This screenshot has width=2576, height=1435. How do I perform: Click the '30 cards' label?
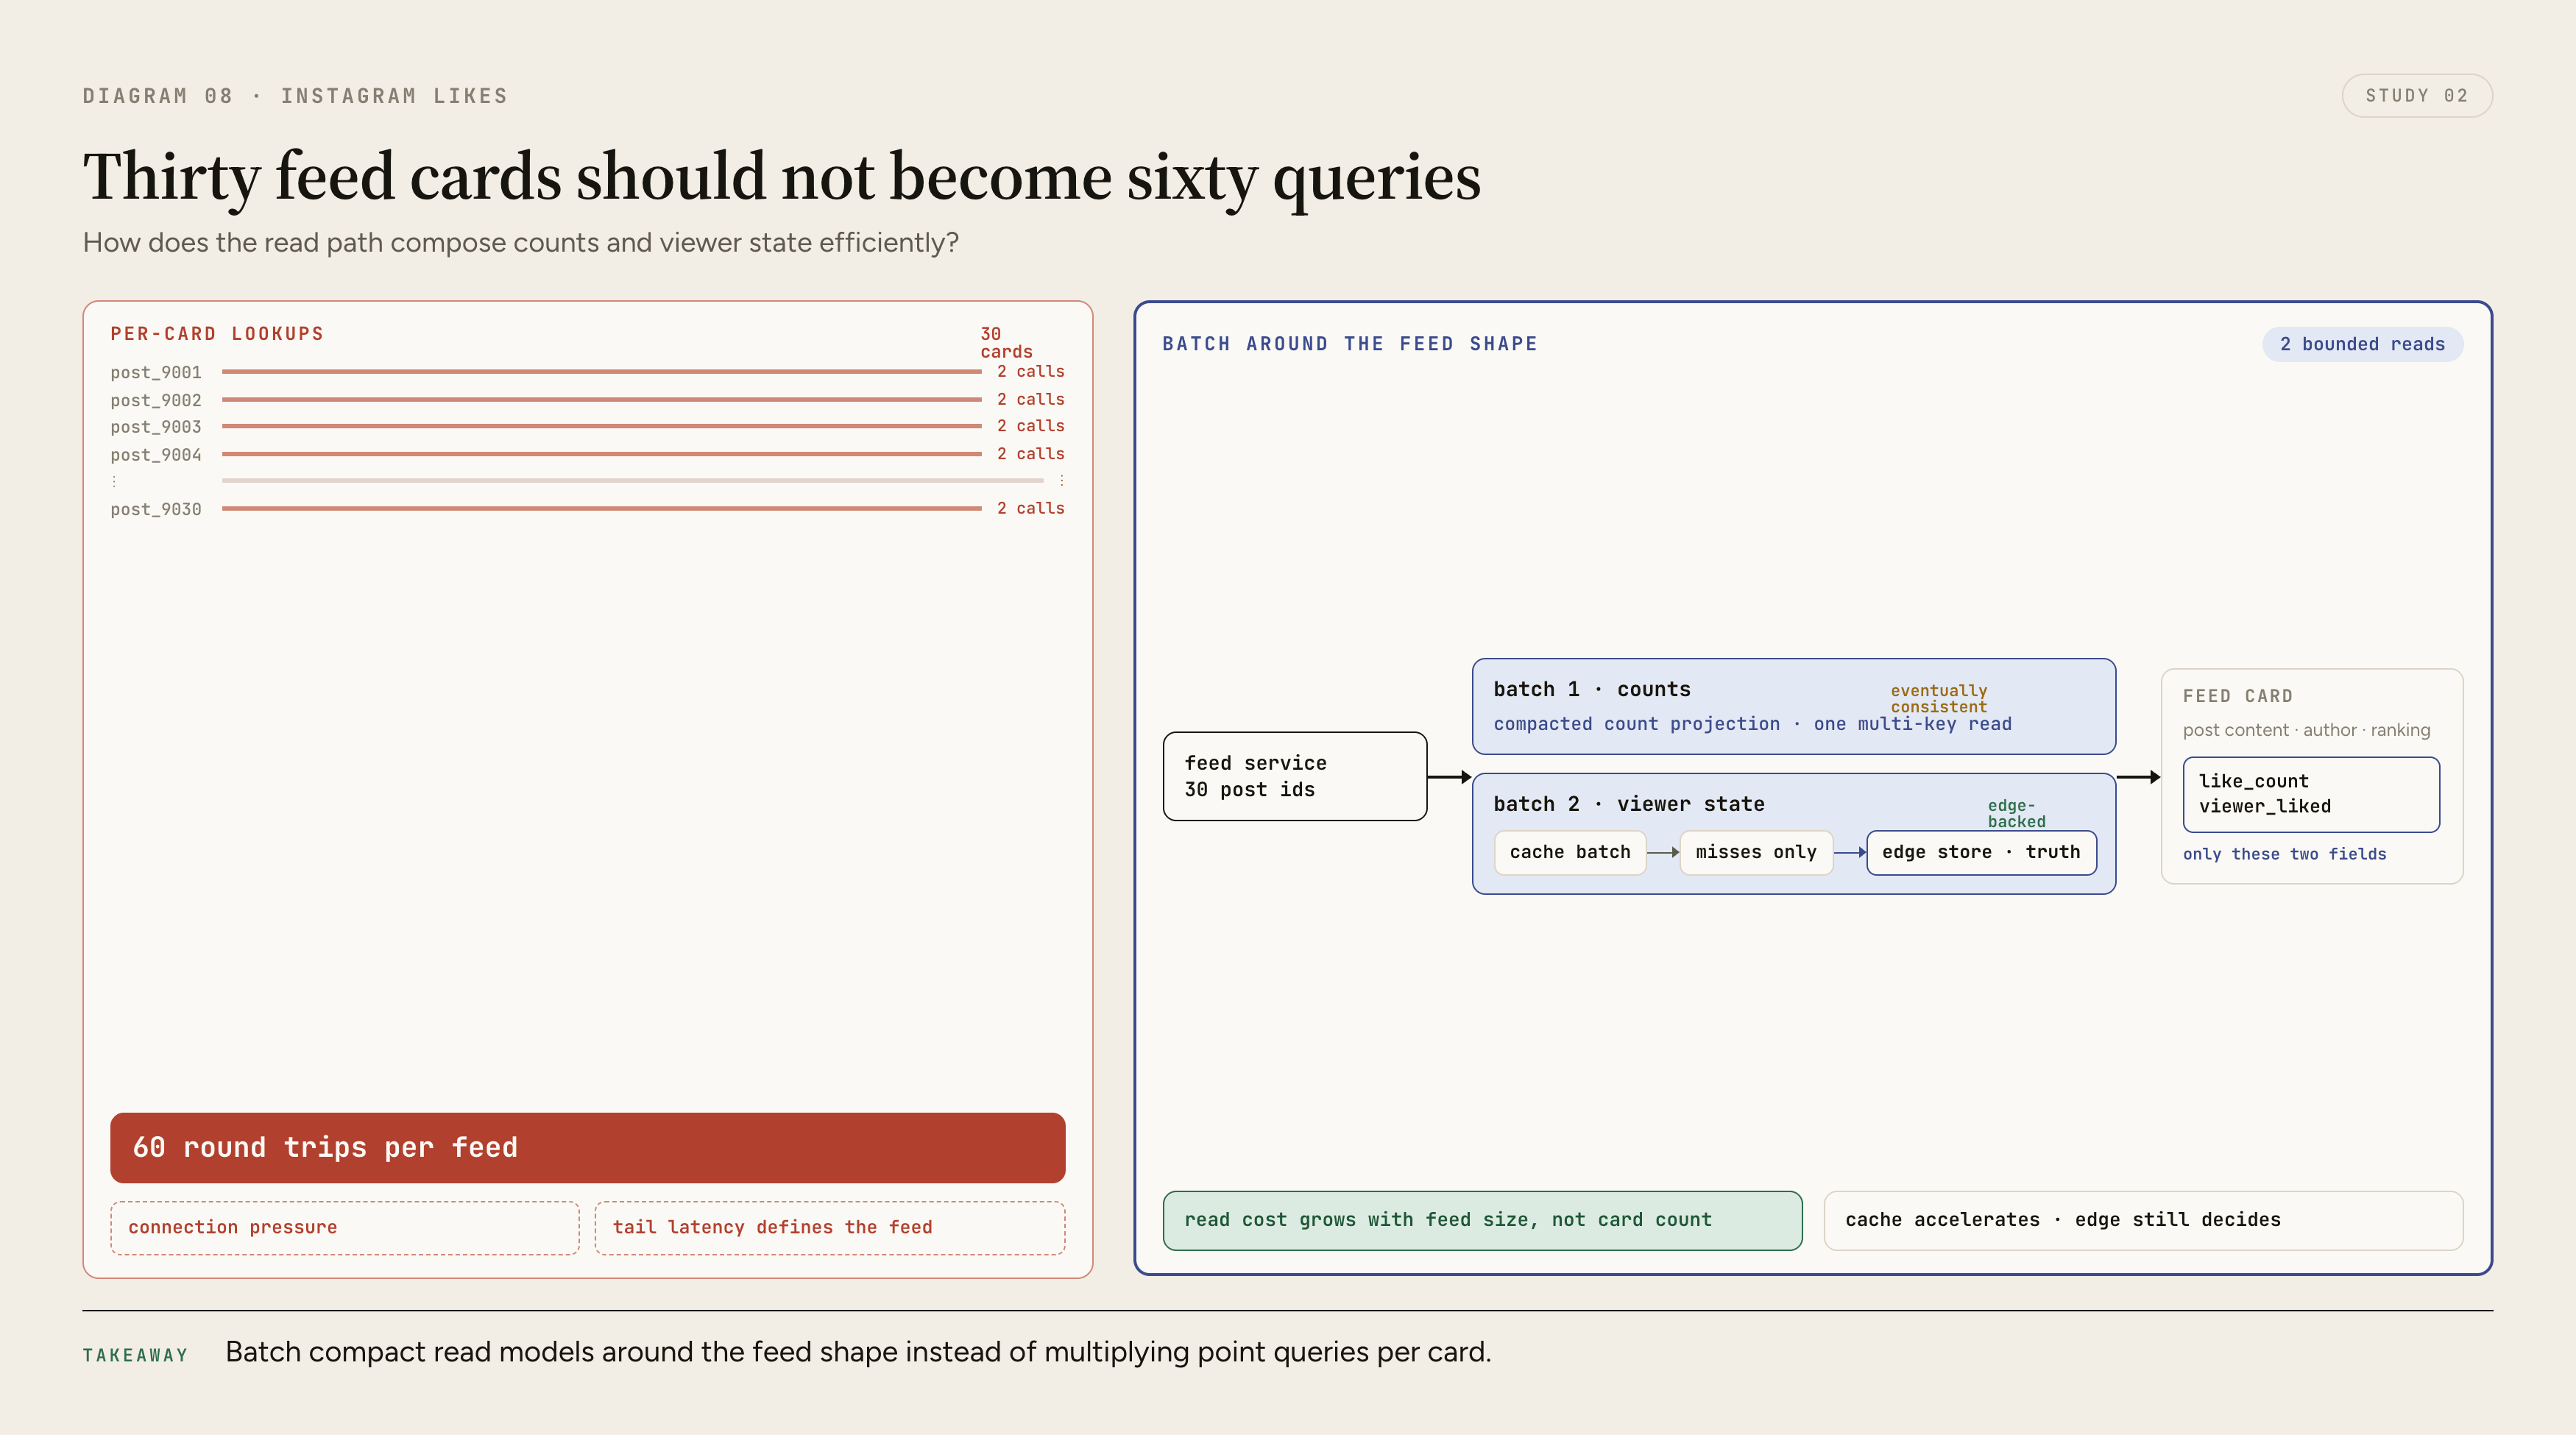coord(1006,342)
